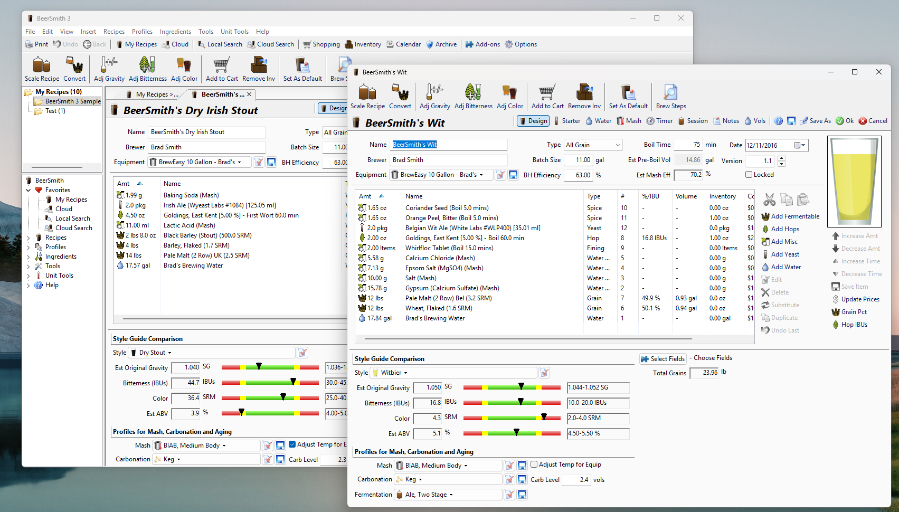Toggle the Locked checkbox
The width and height of the screenshot is (899, 512).
(749, 175)
